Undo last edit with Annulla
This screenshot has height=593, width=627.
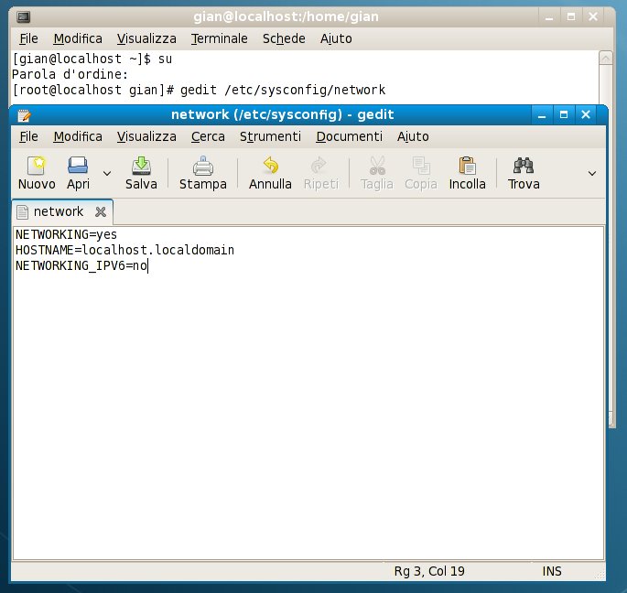pyautogui.click(x=271, y=166)
